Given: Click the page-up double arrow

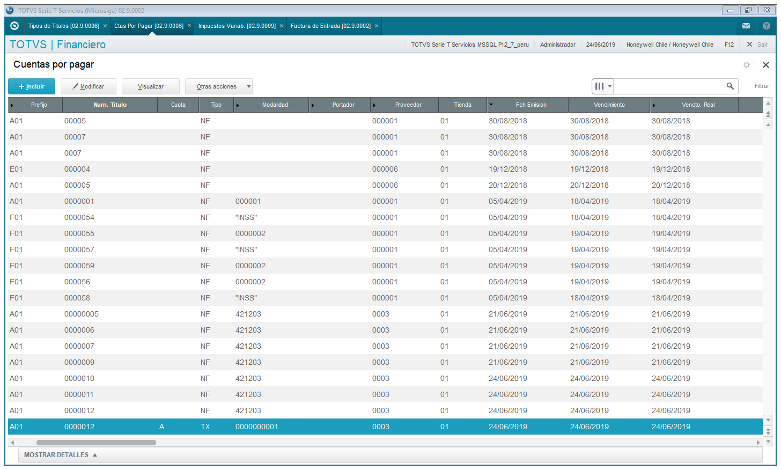Looking at the screenshot, I should pos(768,114).
